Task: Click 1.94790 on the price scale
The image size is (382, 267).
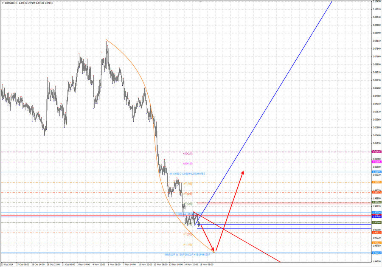Action: 376,261
